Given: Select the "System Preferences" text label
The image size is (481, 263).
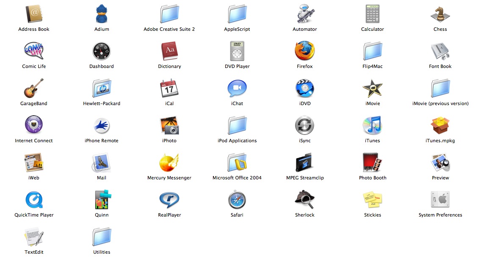Looking at the screenshot, I should (440, 215).
